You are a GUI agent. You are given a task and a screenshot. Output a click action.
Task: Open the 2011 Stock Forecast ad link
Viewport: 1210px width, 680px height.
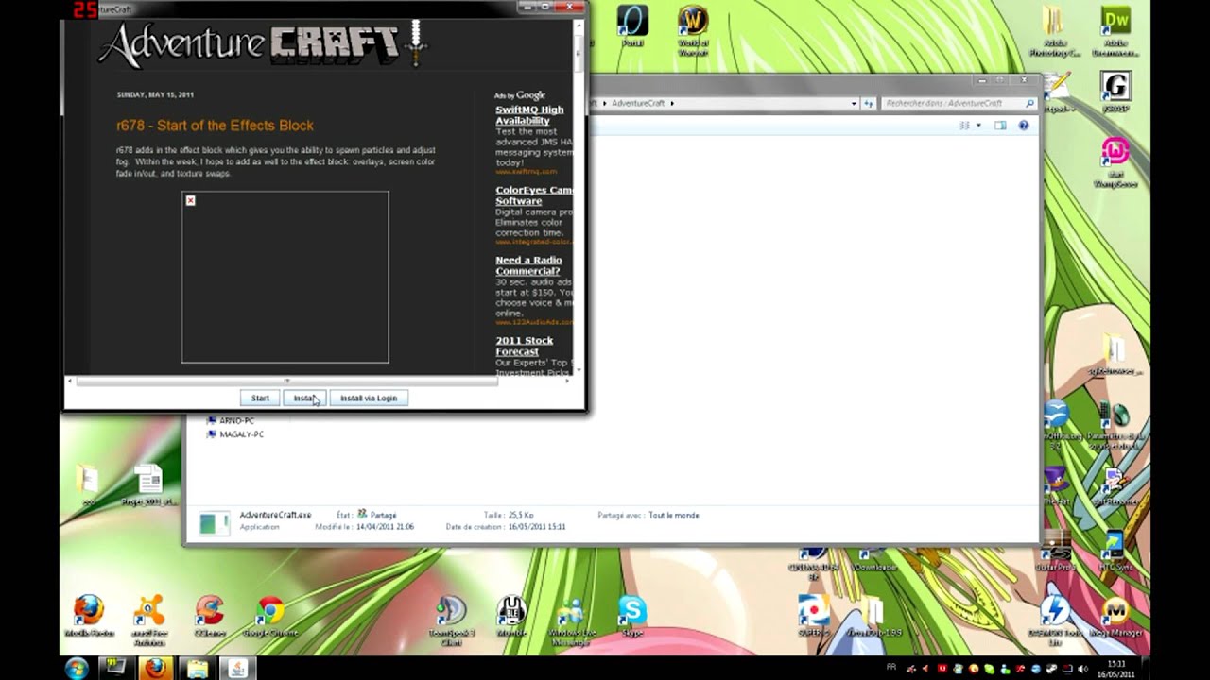point(525,346)
